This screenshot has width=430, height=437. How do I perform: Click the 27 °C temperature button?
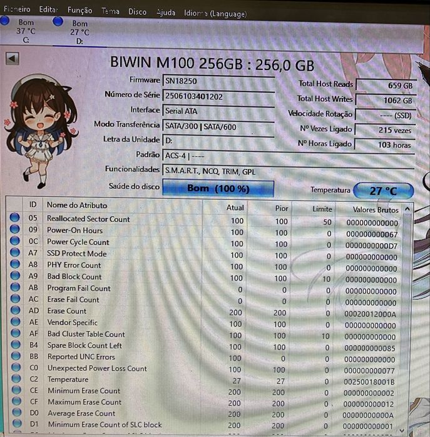384,191
